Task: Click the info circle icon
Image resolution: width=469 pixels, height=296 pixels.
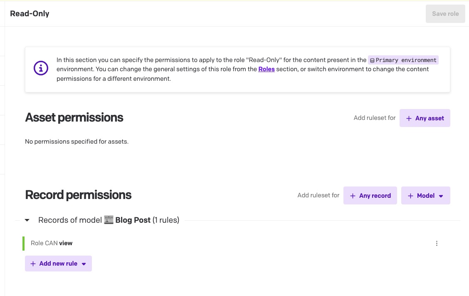Action: click(41, 68)
